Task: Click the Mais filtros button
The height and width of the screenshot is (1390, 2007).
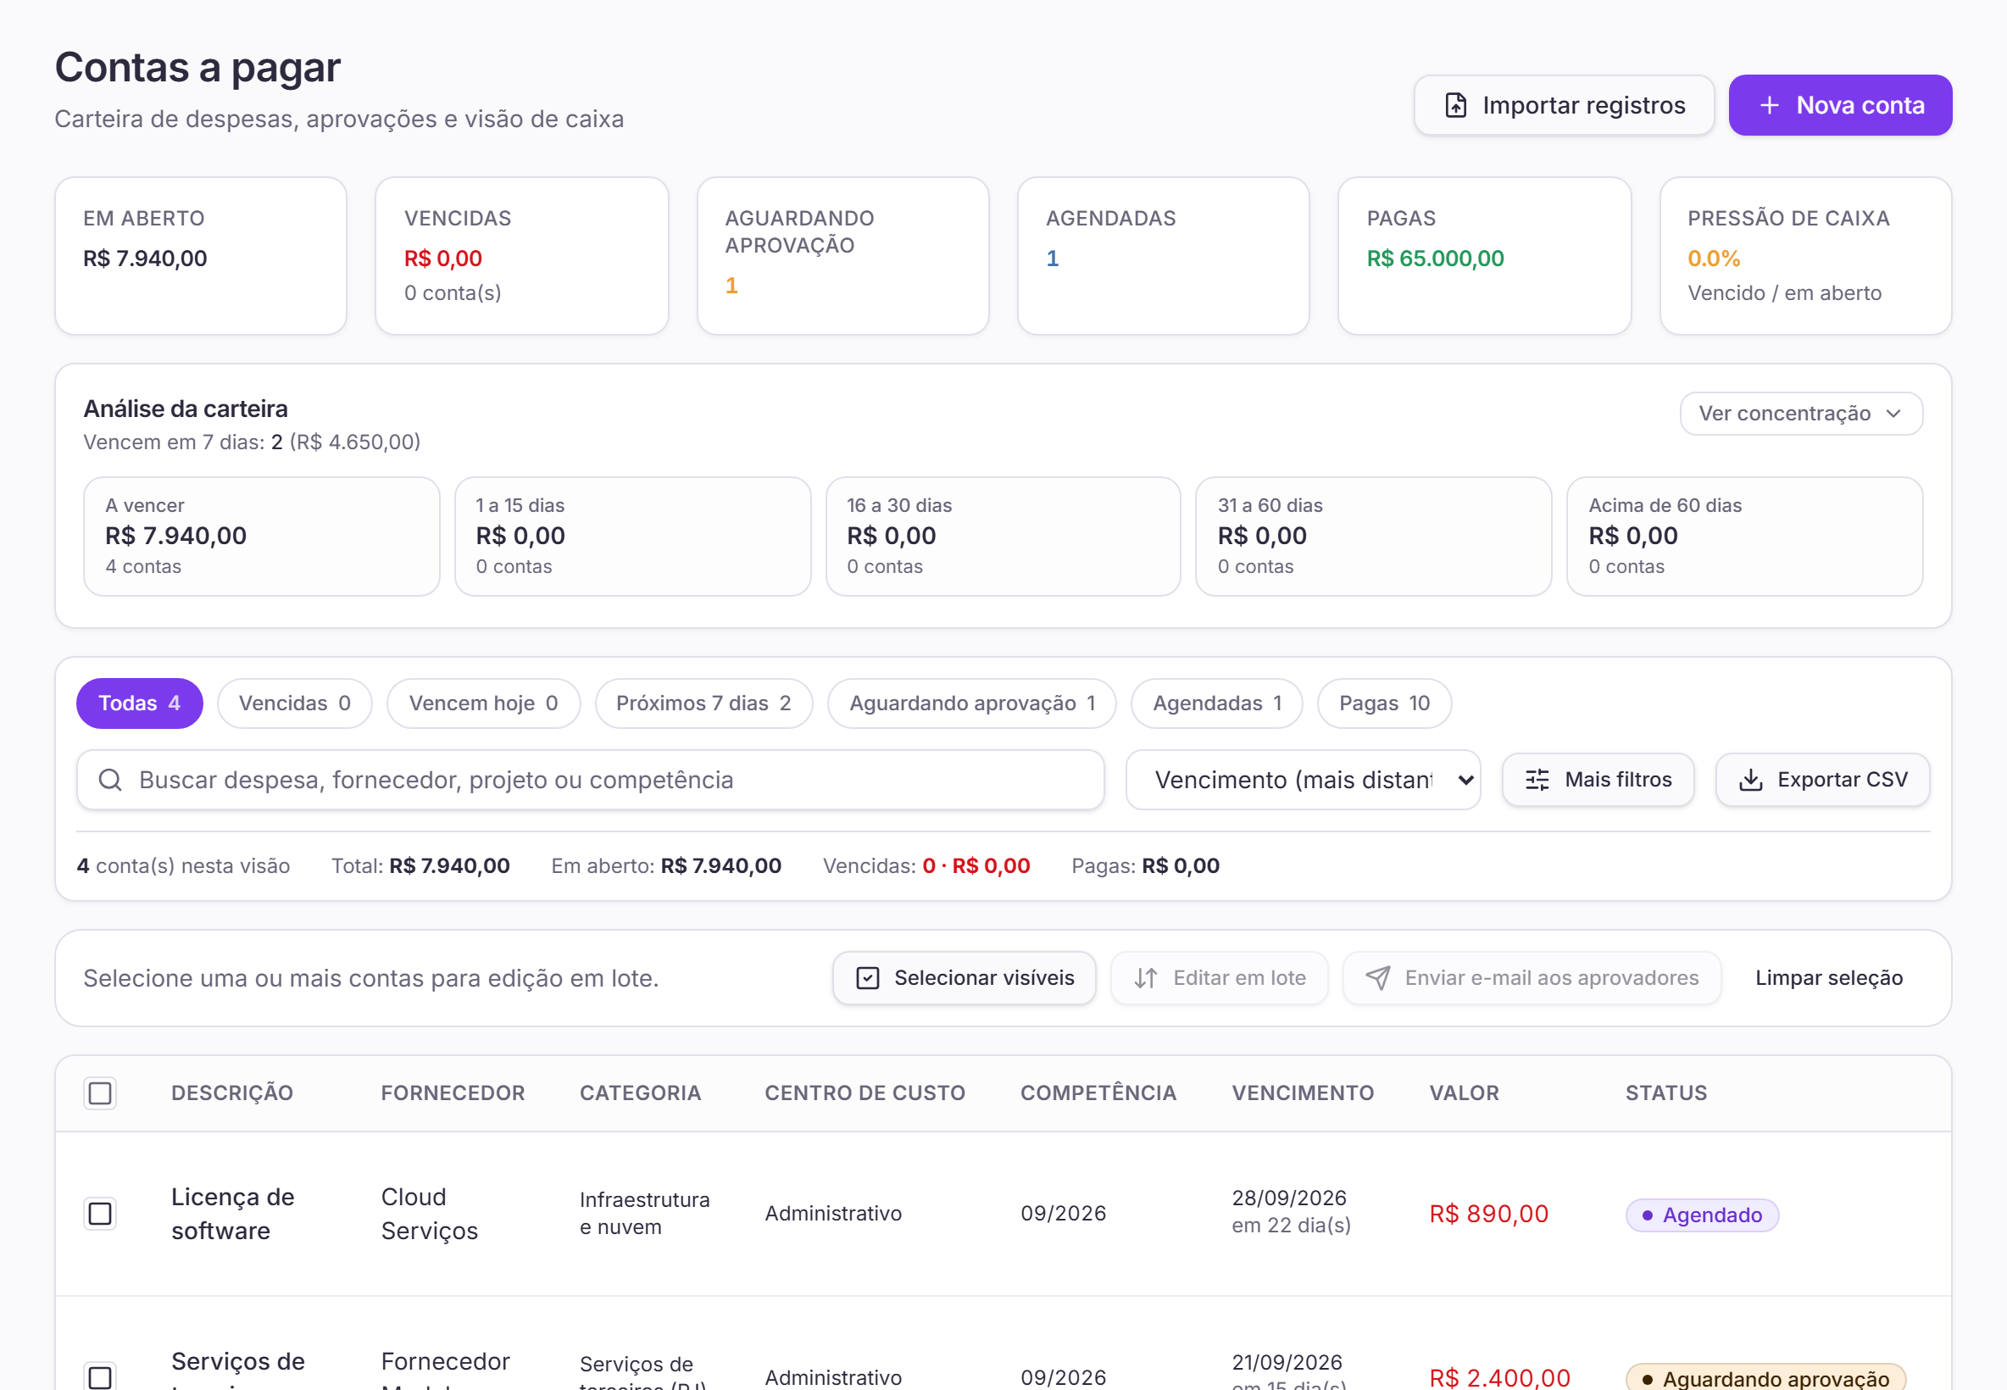Action: tap(1598, 780)
